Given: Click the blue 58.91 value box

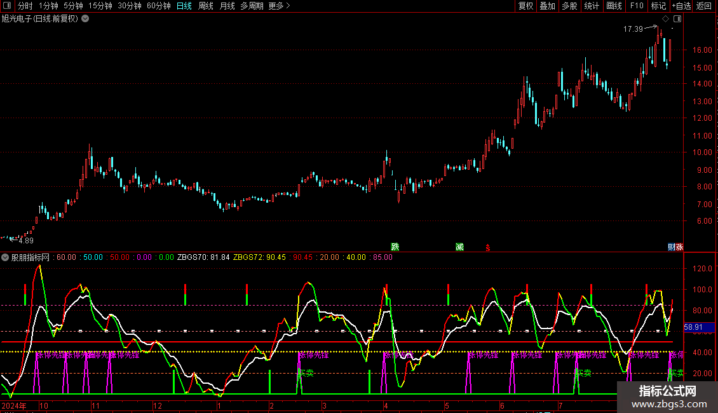Looking at the screenshot, I should tap(699, 327).
